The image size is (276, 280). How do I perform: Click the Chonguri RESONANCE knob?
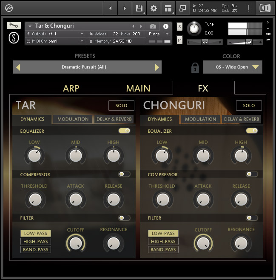pyautogui.click(x=241, y=243)
